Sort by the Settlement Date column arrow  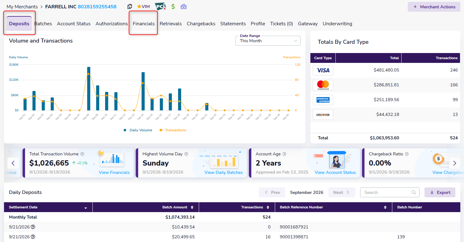pos(86,208)
